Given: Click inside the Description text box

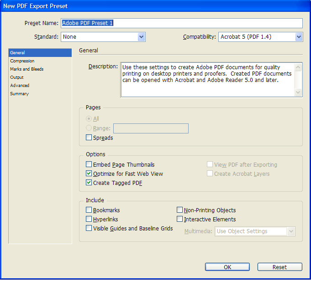Looking at the screenshot, I should pos(208,80).
